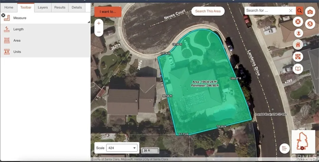The width and height of the screenshot is (319, 162).
Task: Zoom out with the minus button
Action: (x=99, y=32)
